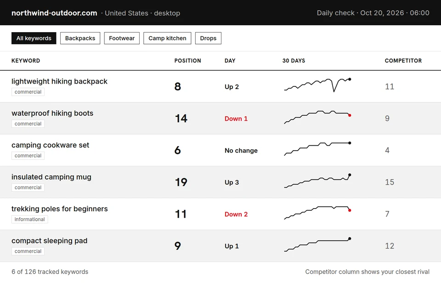Click the informational tag under trekking poles
This screenshot has height=294, width=441.
(x=29, y=220)
